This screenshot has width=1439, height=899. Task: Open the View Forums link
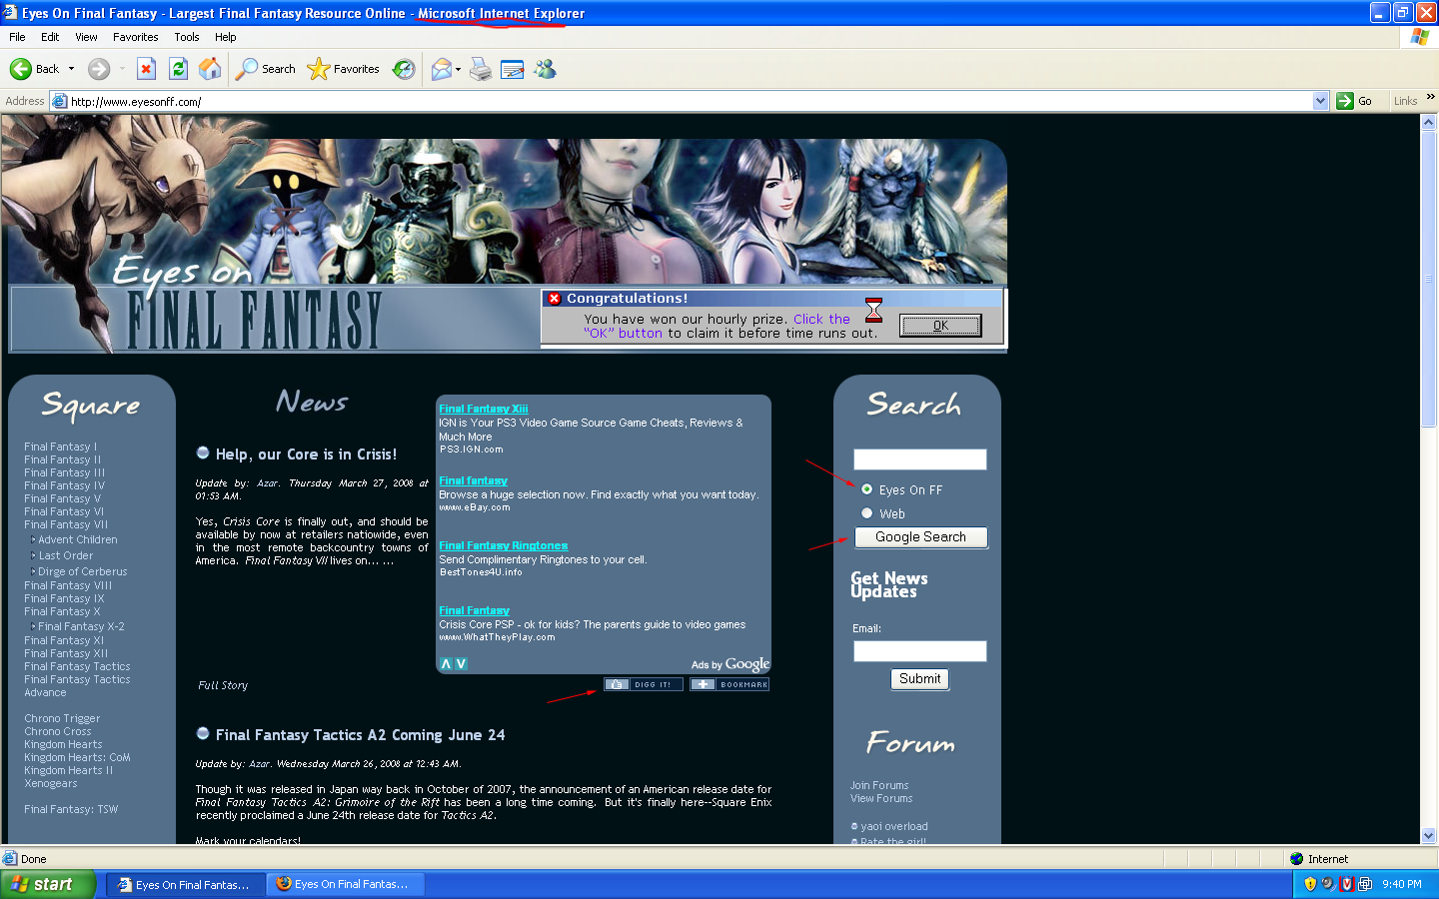point(881,798)
